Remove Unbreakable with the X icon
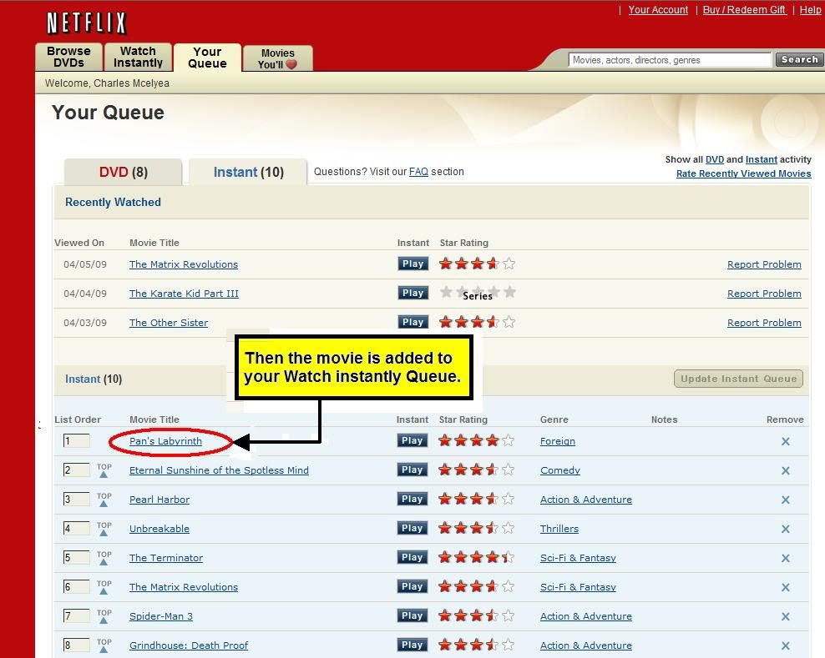The image size is (825, 658). (x=785, y=528)
